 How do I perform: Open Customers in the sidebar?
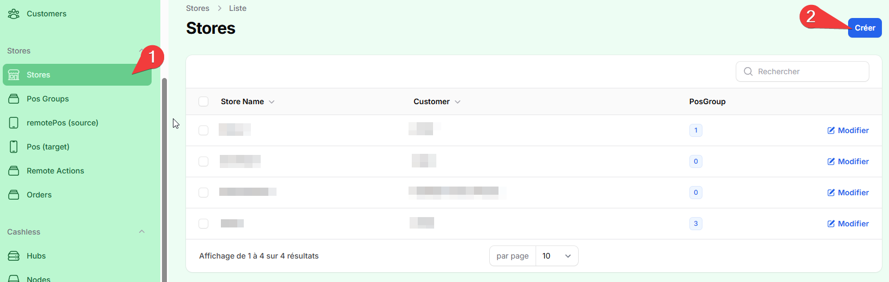coord(77,14)
